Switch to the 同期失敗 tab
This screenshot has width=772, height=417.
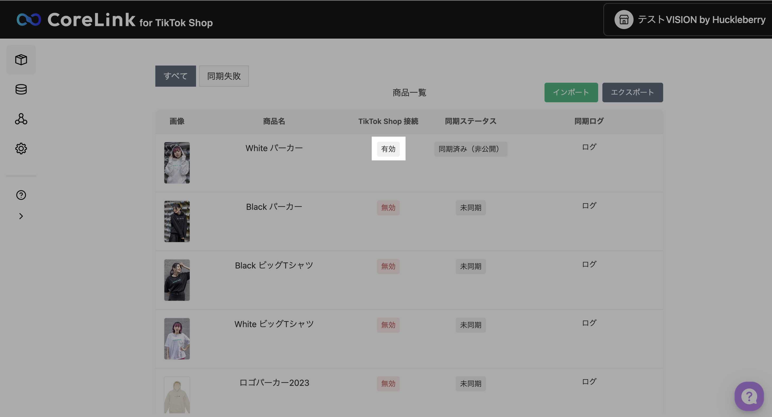[x=224, y=76]
